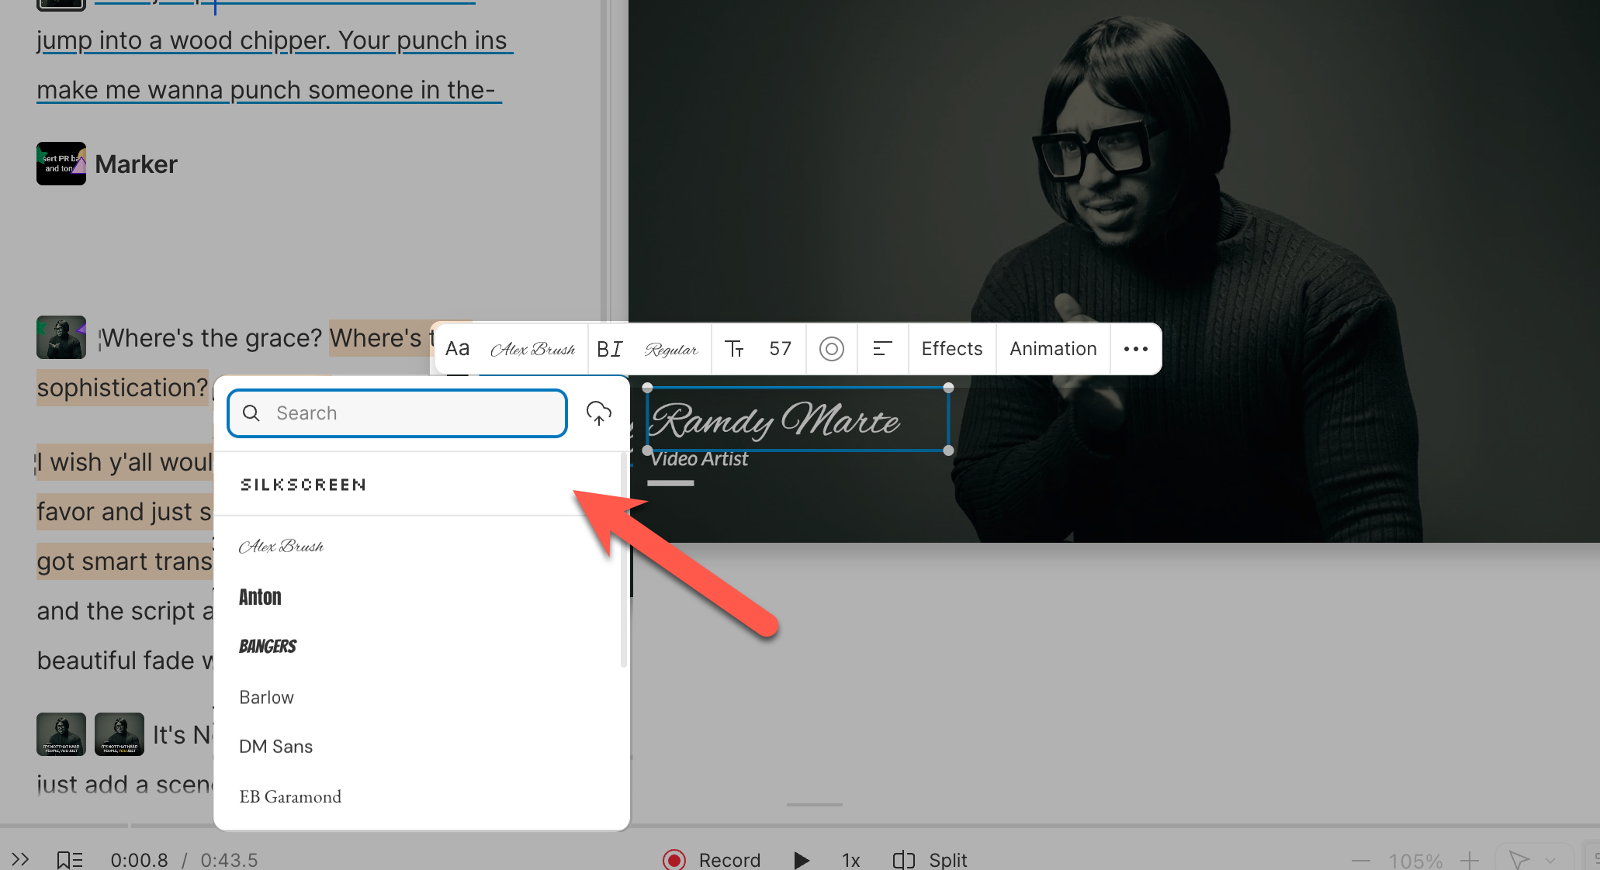Click the 105% zoom level control

pos(1415,859)
